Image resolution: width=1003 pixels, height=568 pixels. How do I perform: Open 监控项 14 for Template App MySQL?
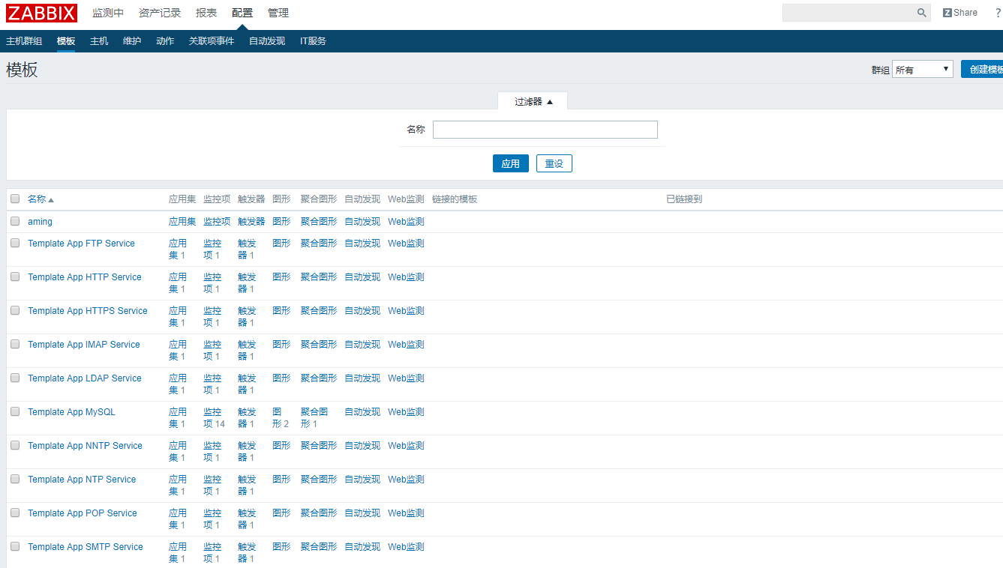click(214, 418)
